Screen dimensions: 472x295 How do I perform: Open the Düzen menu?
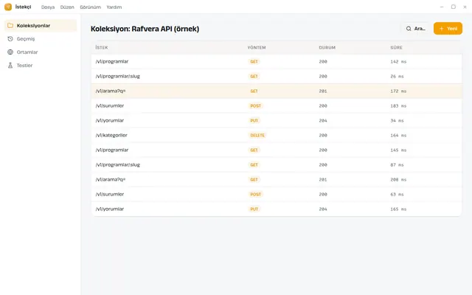(x=67, y=7)
